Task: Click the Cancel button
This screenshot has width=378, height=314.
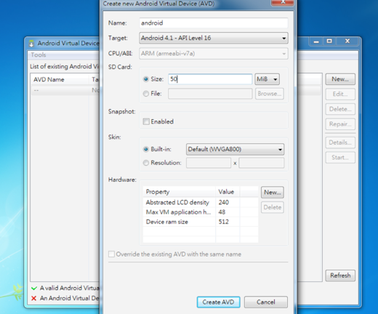Action: click(266, 302)
